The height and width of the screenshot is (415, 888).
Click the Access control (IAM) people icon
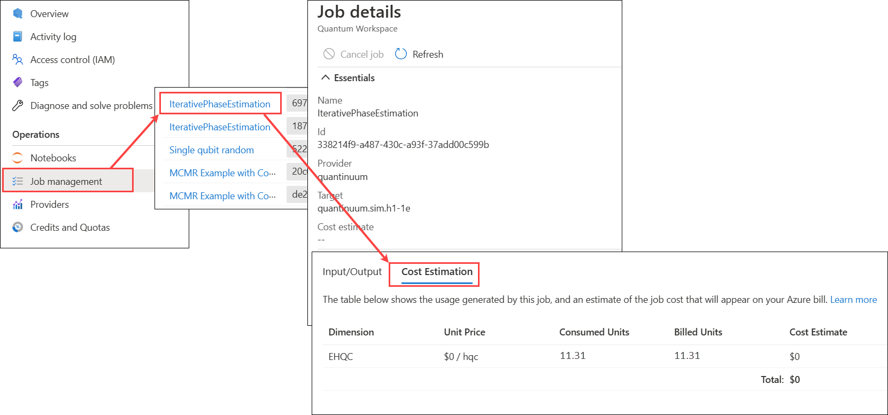tap(18, 59)
